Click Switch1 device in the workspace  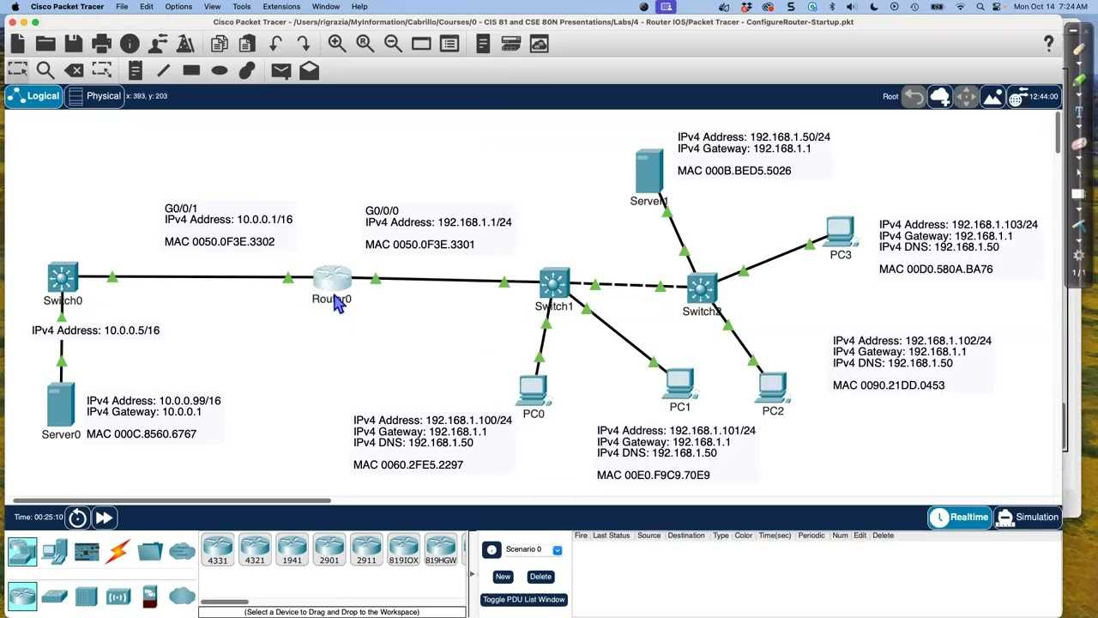click(x=554, y=283)
